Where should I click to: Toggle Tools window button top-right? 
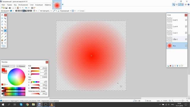(x=174, y=4)
